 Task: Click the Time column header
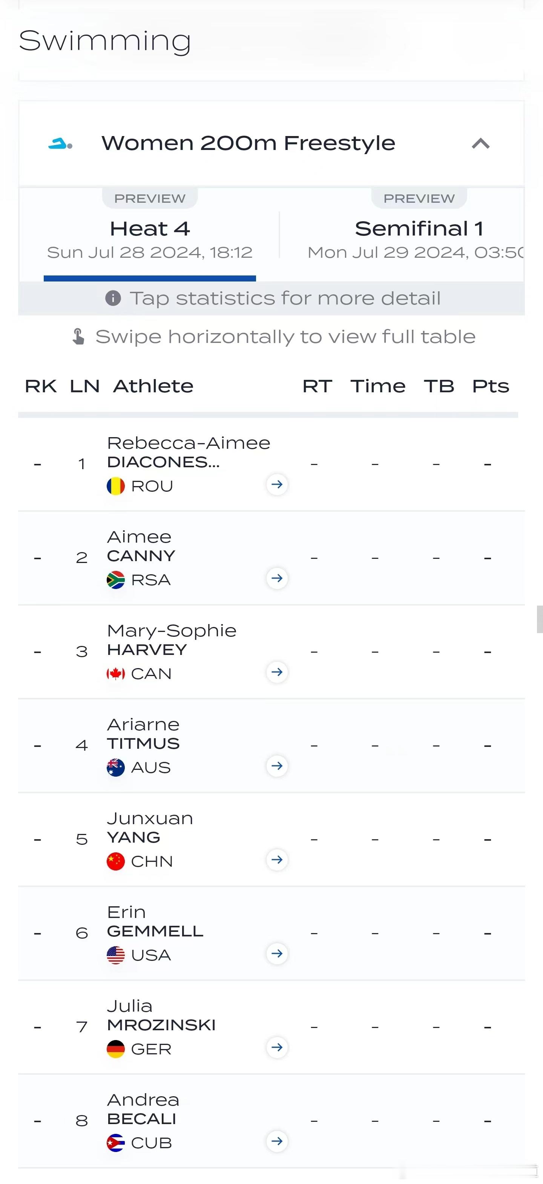(x=378, y=387)
